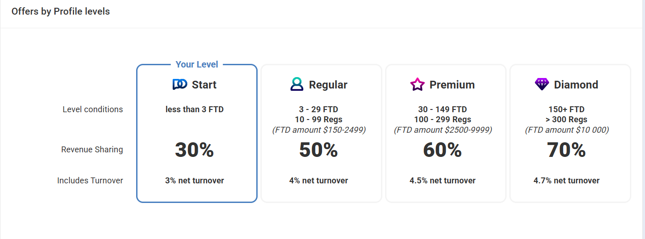Screen dimensions: 645x239
Task: Click the Diamond level gem icon
Action: tap(541, 84)
